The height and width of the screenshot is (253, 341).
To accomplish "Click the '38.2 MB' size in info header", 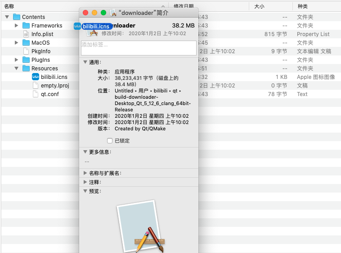I will click(x=184, y=26).
